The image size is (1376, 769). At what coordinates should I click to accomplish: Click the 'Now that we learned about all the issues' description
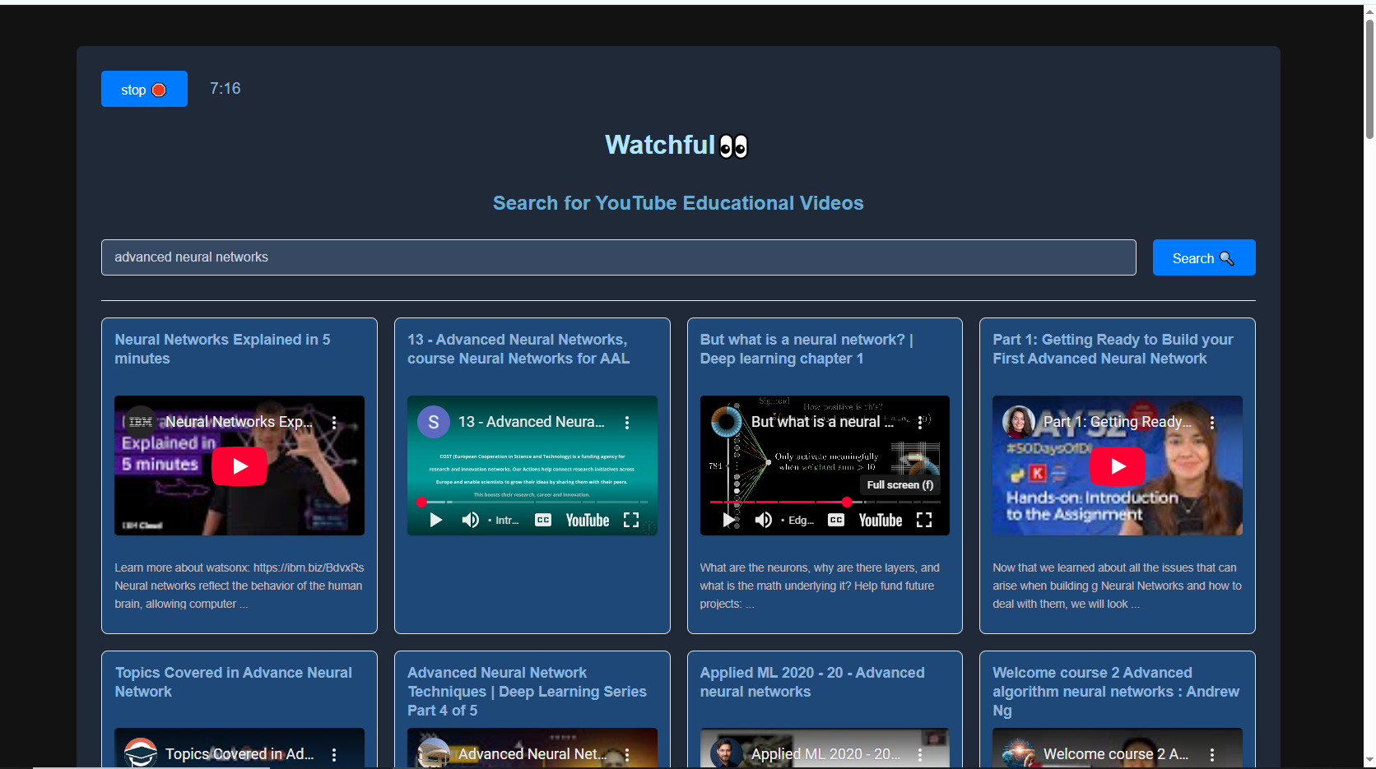click(x=1117, y=586)
